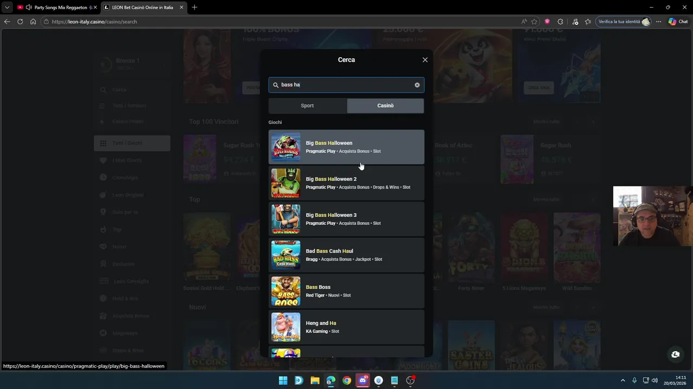Open Bass Boss game result
This screenshot has width=693, height=389.
pos(346,291)
